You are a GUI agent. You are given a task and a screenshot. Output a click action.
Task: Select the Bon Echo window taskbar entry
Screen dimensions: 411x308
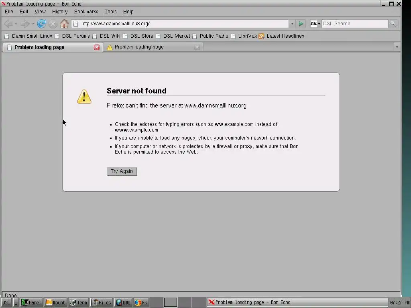(x=297, y=302)
